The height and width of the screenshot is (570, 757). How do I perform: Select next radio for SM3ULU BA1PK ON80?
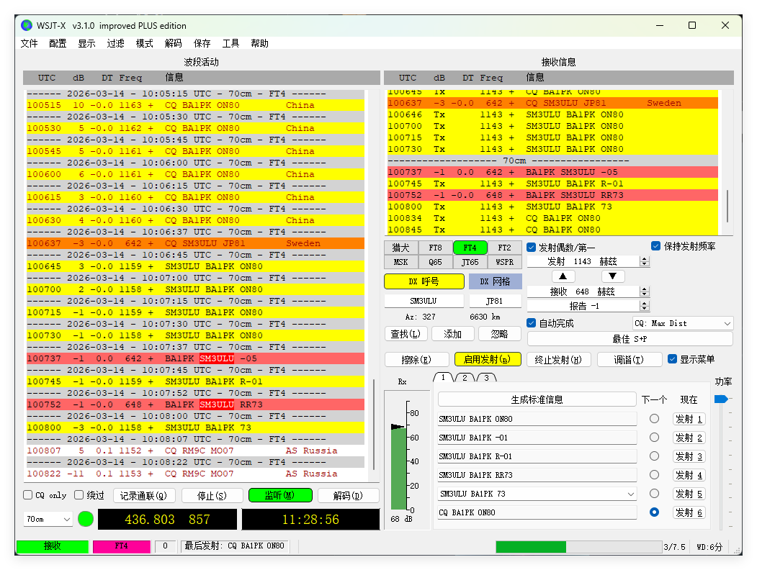654,419
